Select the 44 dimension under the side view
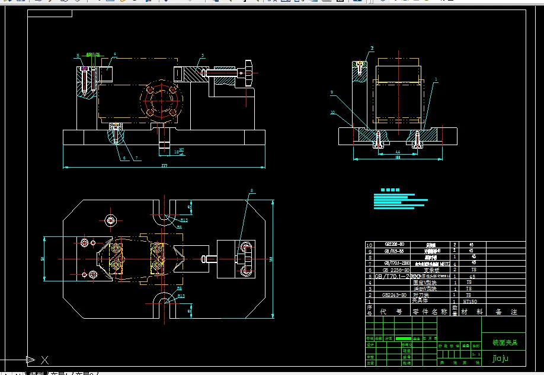The image size is (544, 375). click(x=398, y=152)
